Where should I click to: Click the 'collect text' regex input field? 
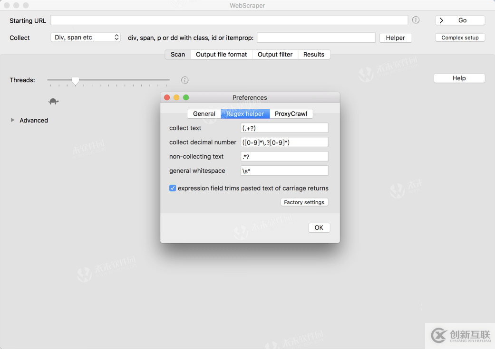pos(284,127)
